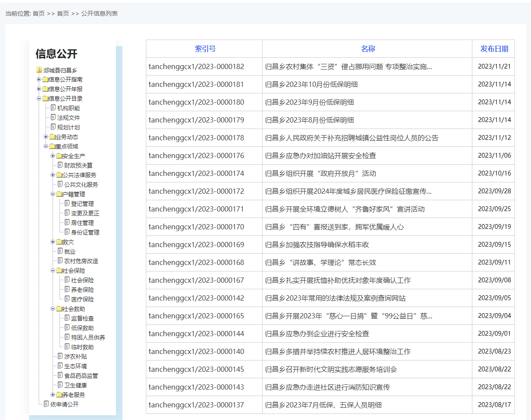This screenshot has width=531, height=420.
Task: Click the document icon beside 临时救助
Action: point(67,347)
